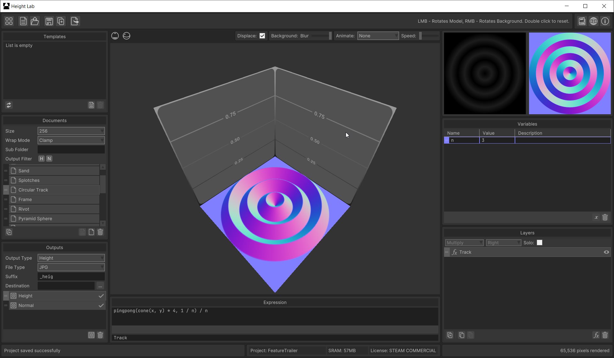Delete variable with Variables trash icon
This screenshot has width=614, height=358.
[605, 217]
